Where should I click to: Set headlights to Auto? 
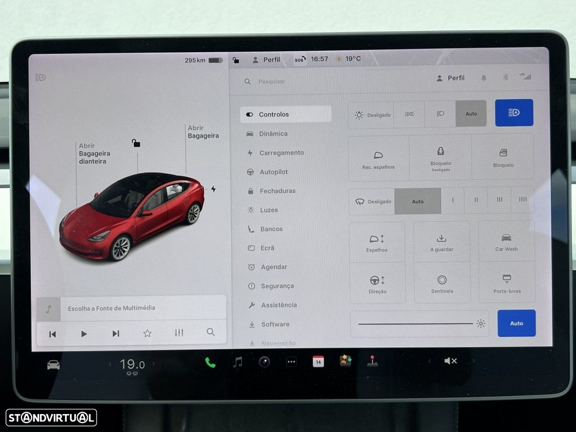coord(471,114)
